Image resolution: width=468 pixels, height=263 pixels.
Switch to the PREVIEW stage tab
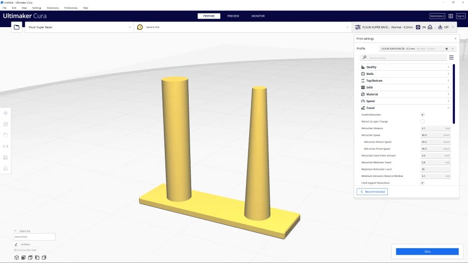pos(233,16)
